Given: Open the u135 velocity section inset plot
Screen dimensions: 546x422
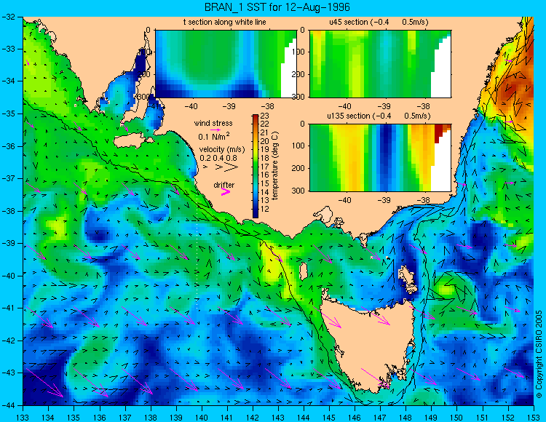Looking at the screenshot, I should click(x=380, y=158).
